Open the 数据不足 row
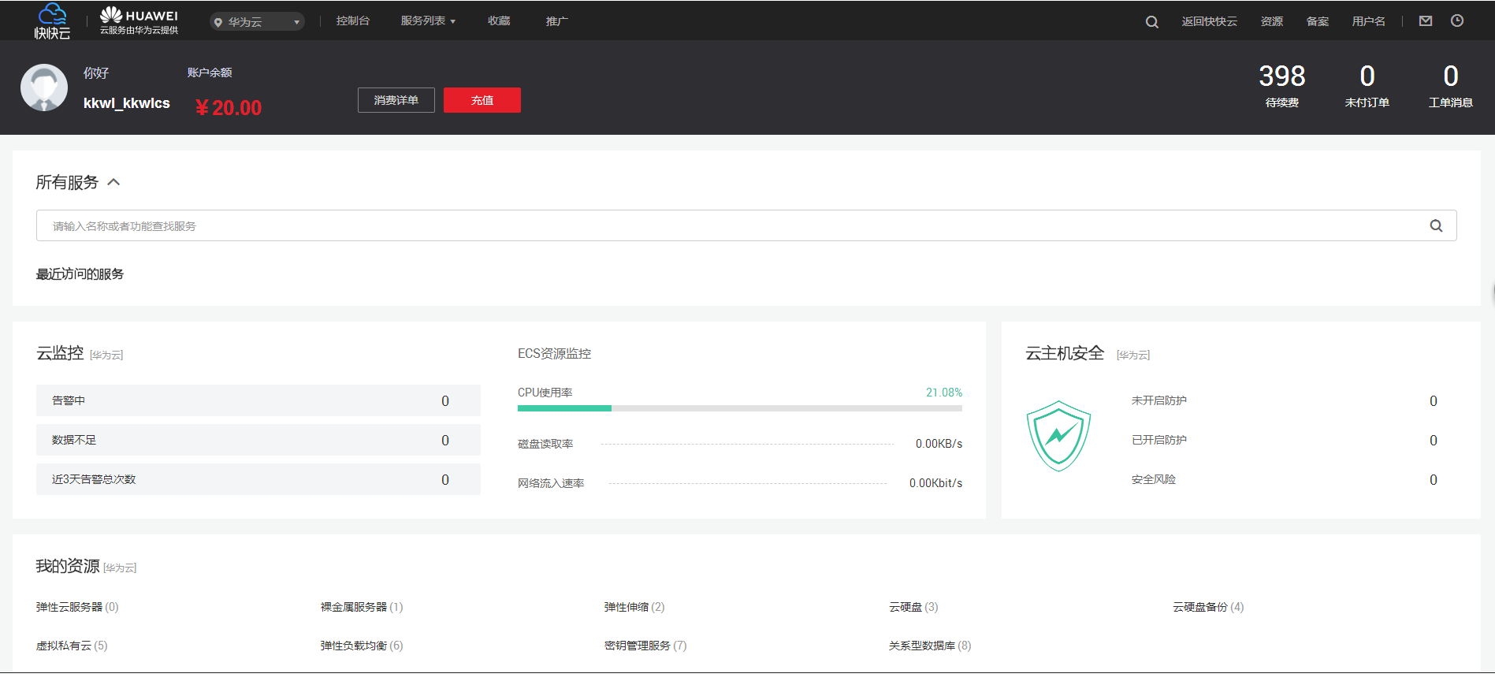 point(258,440)
